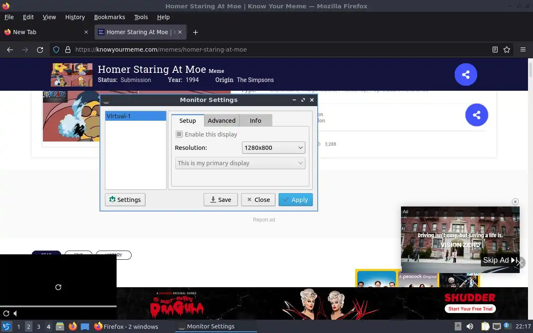Open the volume control in the system tray

(x=470, y=326)
